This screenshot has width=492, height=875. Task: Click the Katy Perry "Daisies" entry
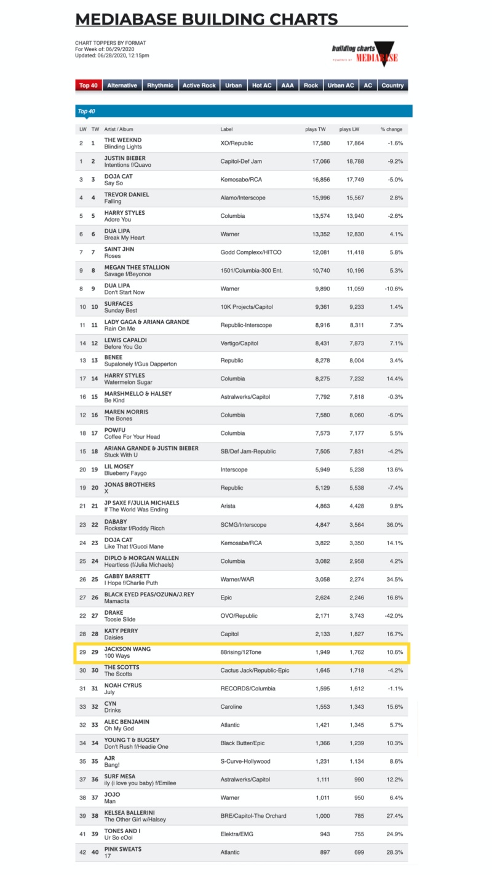121,634
